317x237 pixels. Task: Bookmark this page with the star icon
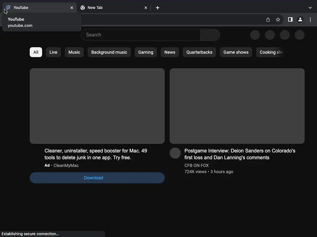coord(278,19)
